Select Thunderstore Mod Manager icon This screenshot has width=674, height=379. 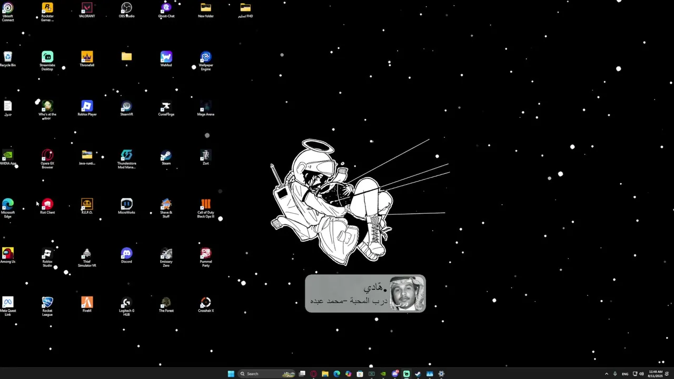click(126, 159)
